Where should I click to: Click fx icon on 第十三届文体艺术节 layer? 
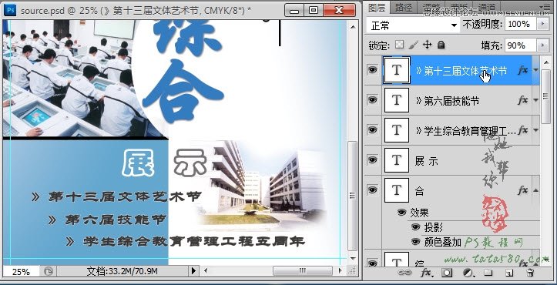click(522, 70)
